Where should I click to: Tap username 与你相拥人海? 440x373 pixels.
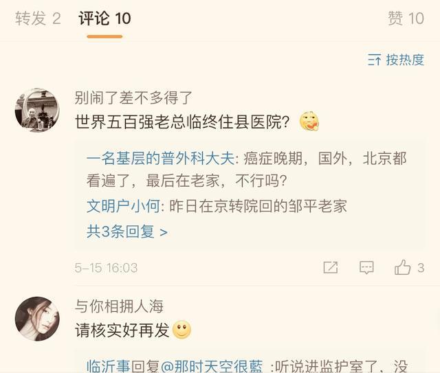pos(119,306)
